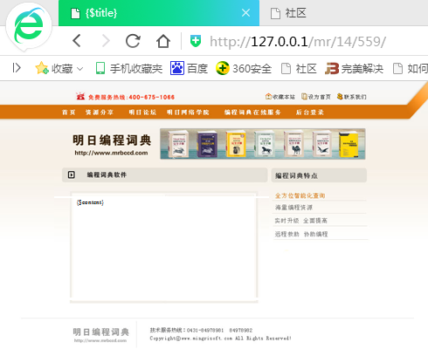Click 联系我们 link
This screenshot has width=428, height=349.
coord(351,97)
